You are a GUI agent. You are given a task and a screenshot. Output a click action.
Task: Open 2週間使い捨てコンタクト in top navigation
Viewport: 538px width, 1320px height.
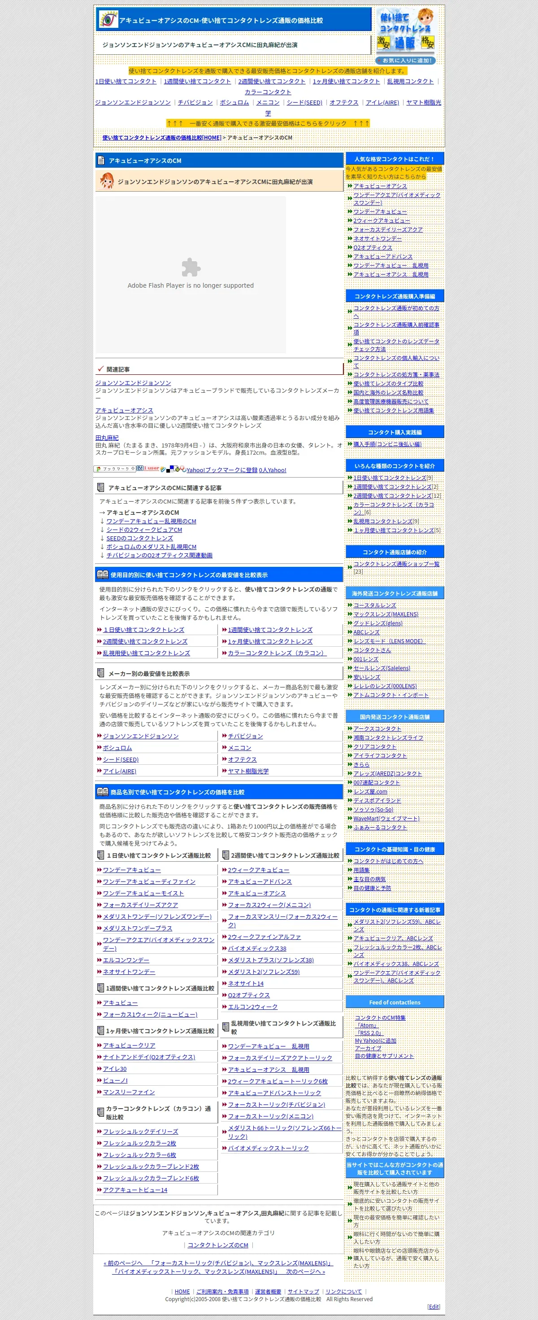(272, 81)
